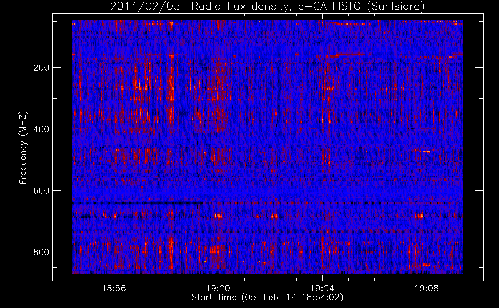This screenshot has height=308, width=499.
Task: Click the 19:08 time tick label
Action: pyautogui.click(x=427, y=289)
